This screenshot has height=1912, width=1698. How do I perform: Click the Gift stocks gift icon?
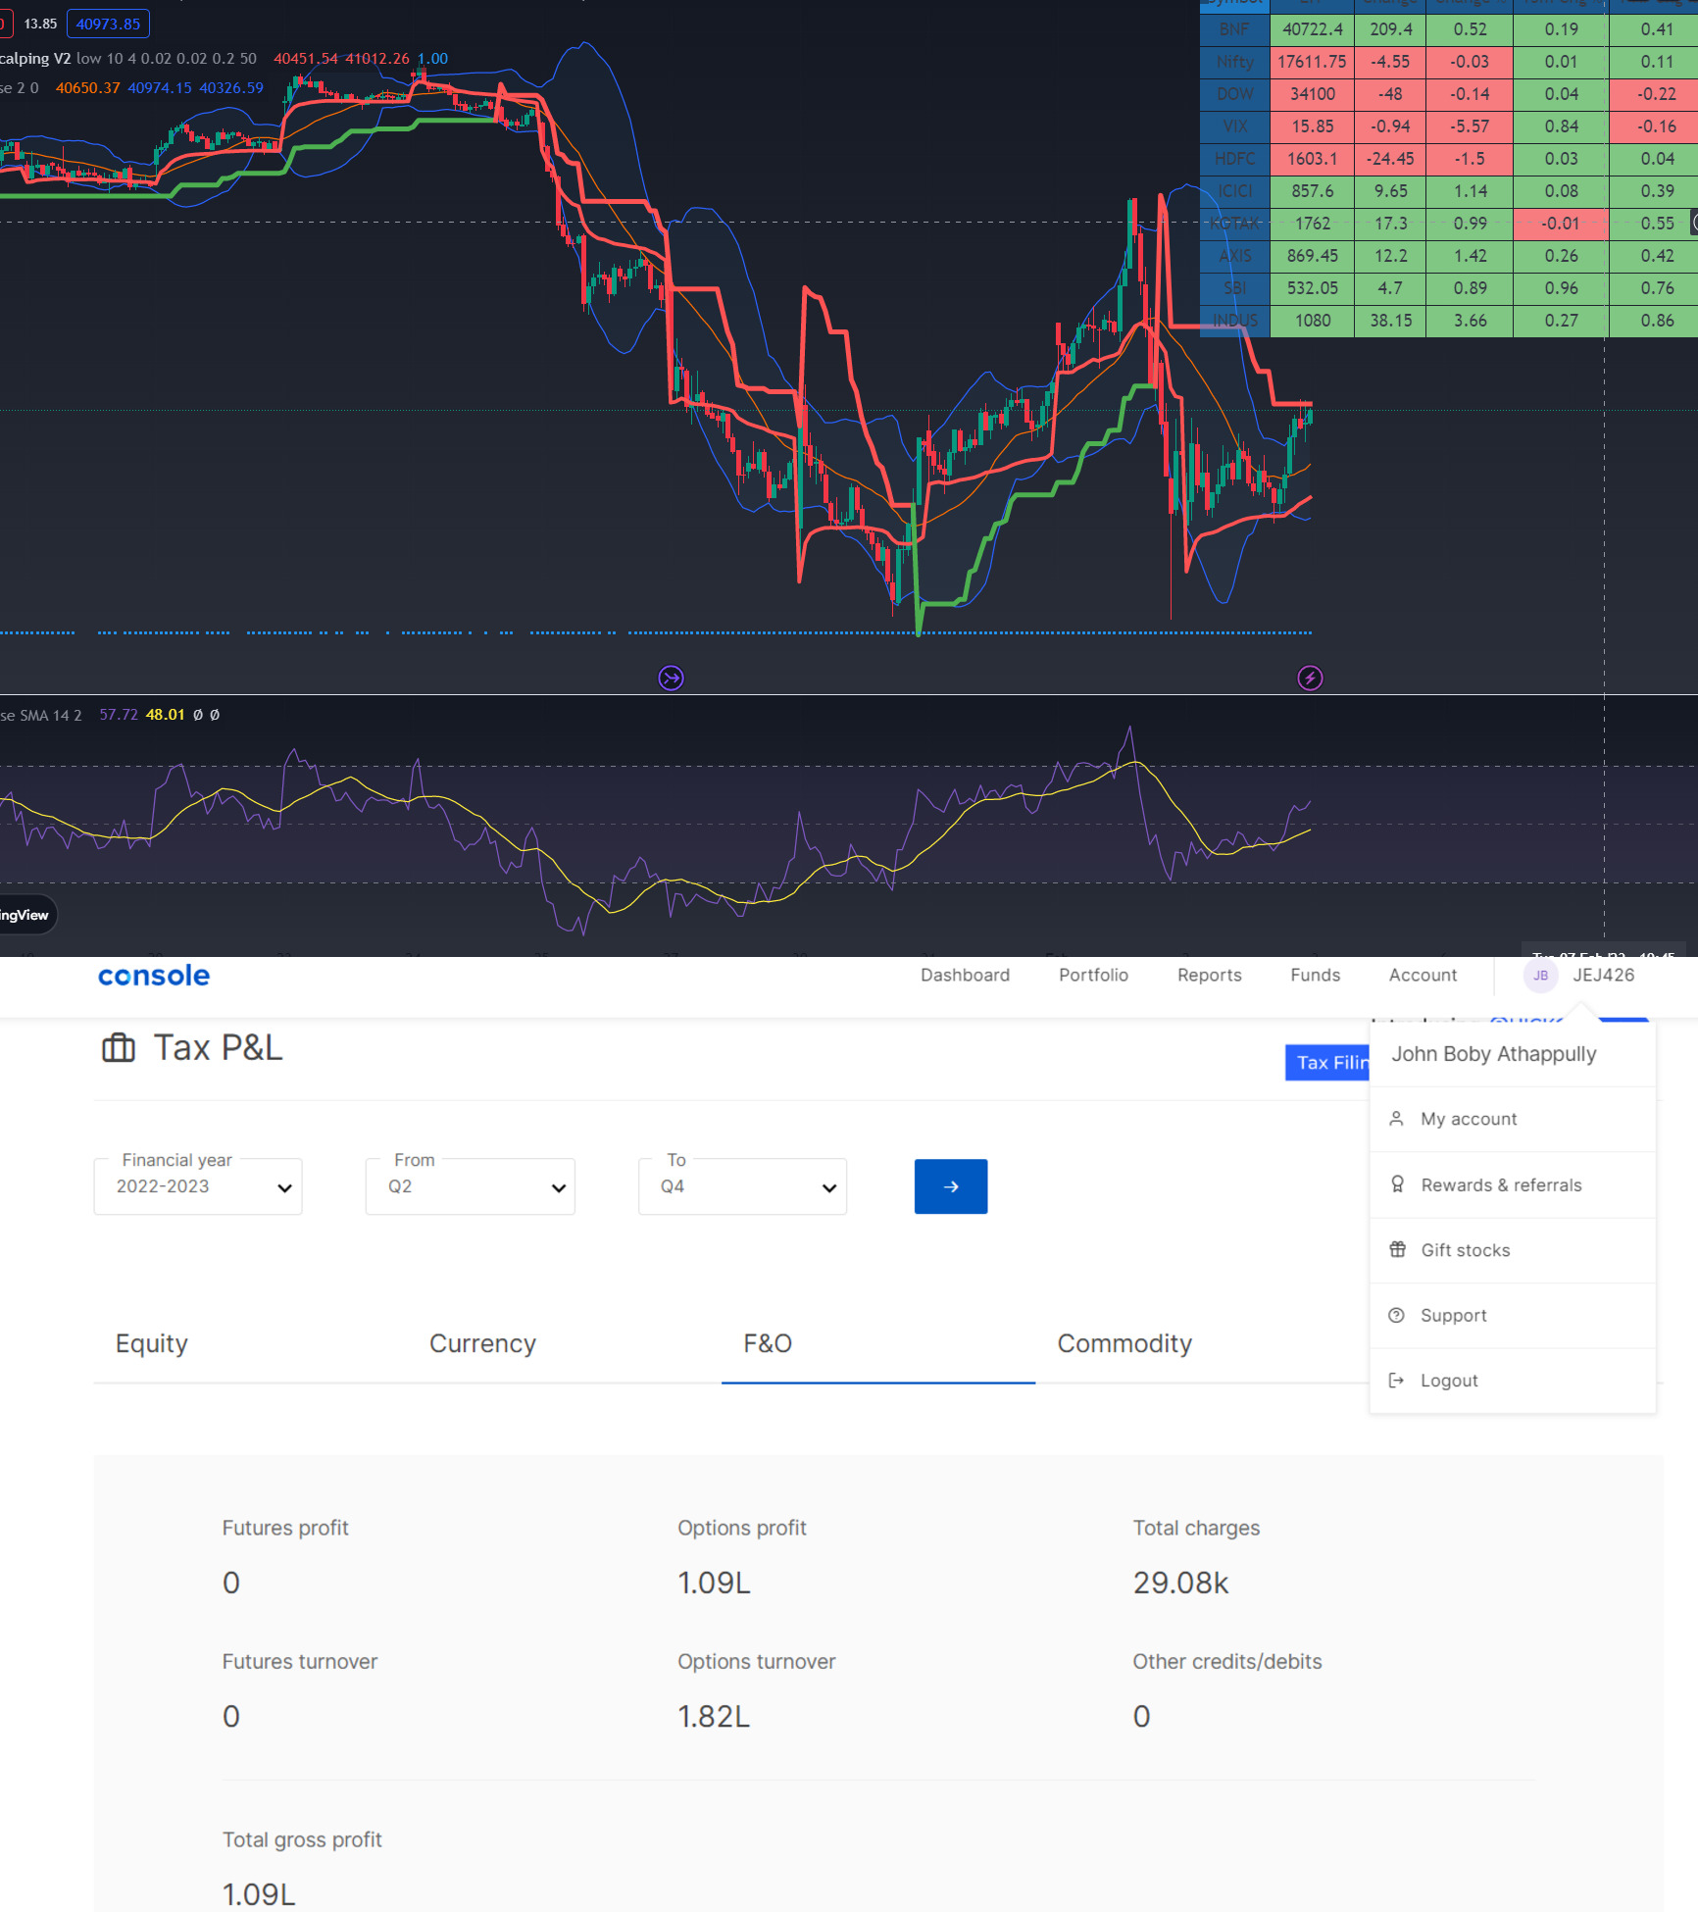(x=1396, y=1249)
